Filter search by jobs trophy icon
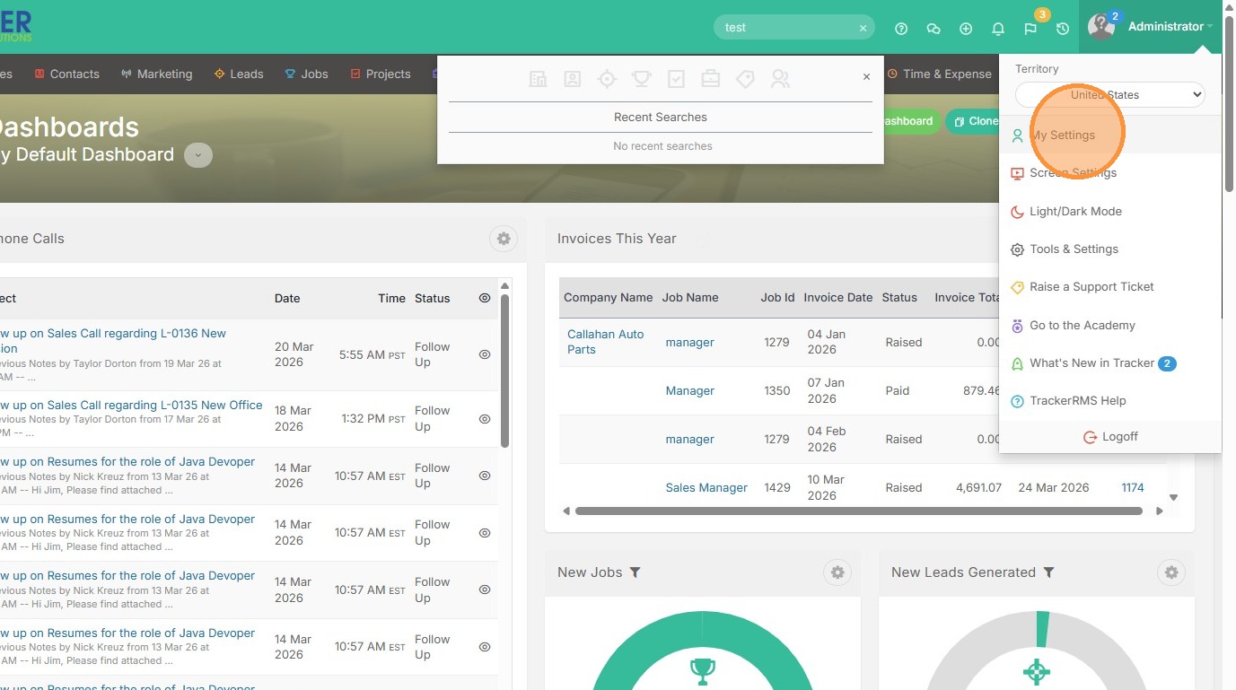The width and height of the screenshot is (1236, 690). (x=641, y=79)
